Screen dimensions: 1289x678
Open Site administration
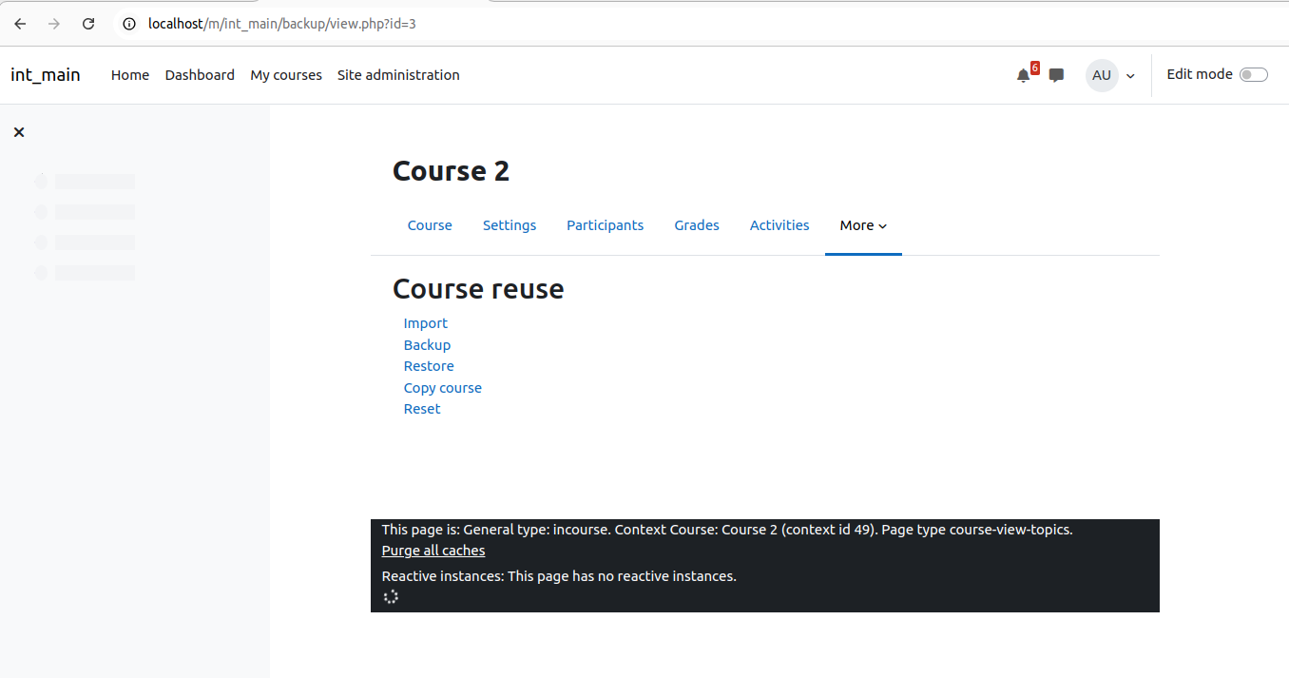398,75
